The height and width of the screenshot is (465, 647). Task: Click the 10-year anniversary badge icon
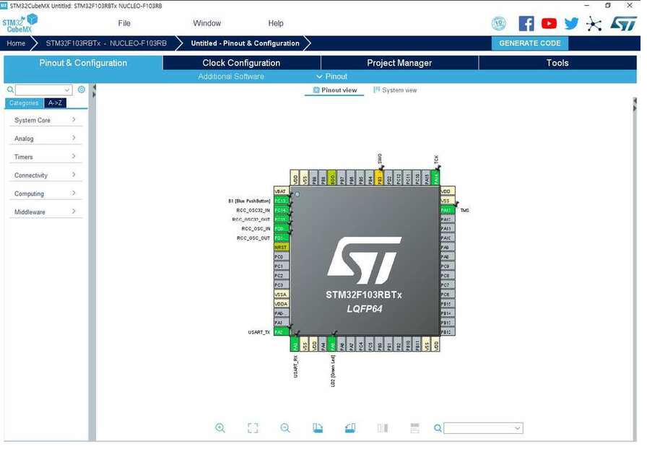[x=499, y=24]
